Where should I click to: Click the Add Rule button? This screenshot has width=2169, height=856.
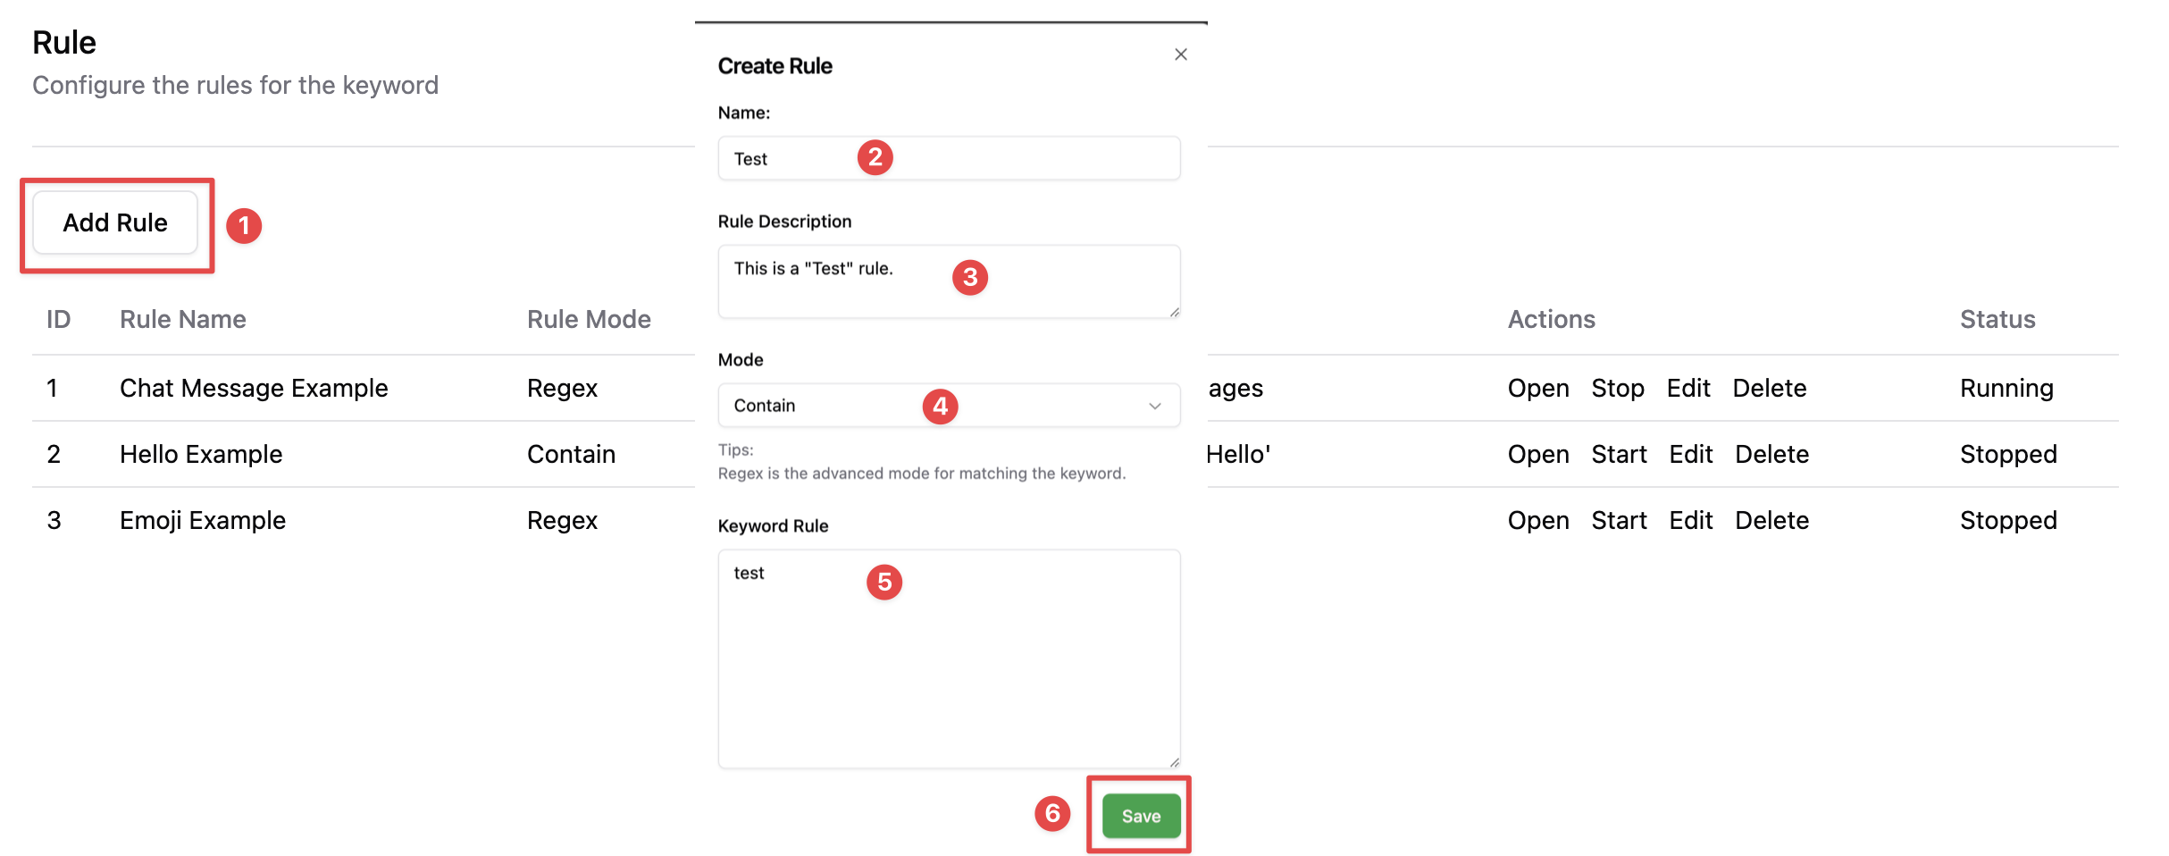[x=115, y=222]
